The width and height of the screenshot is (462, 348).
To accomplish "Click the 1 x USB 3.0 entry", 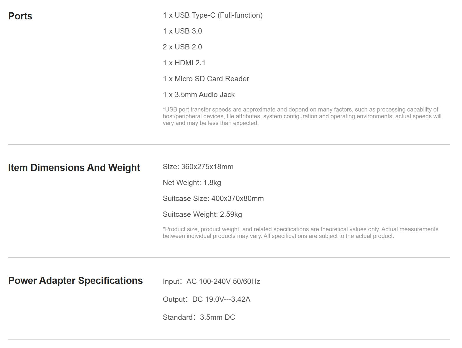I will click(x=182, y=31).
